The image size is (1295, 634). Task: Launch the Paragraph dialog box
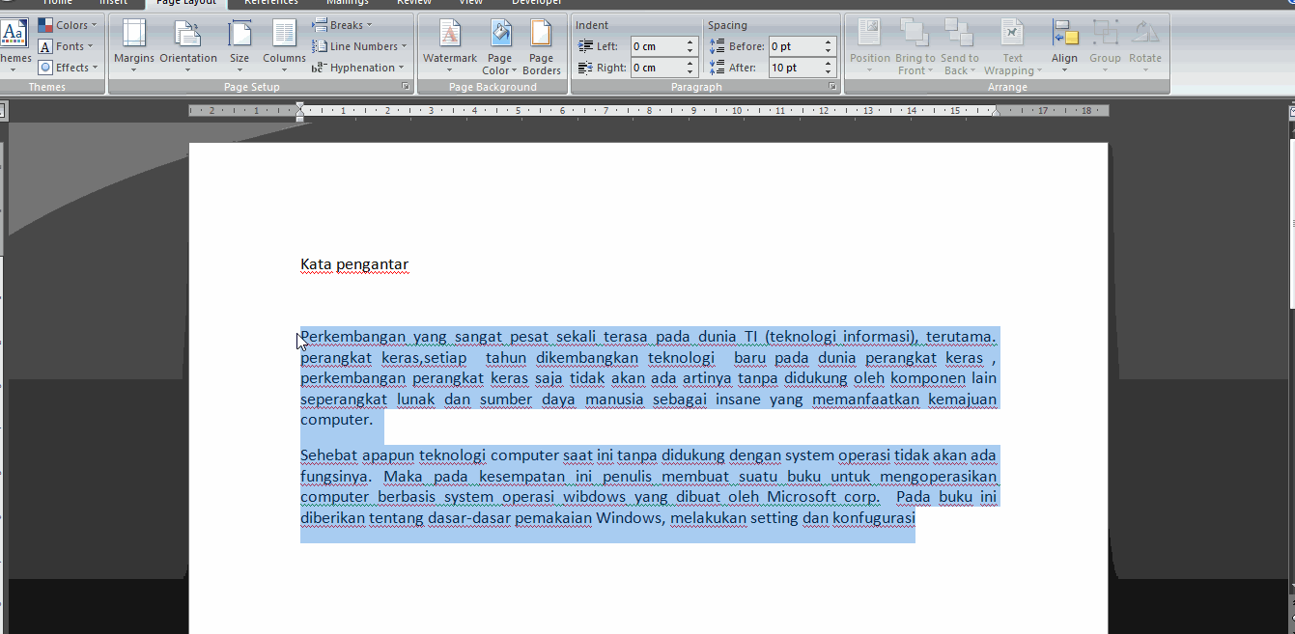(x=831, y=87)
